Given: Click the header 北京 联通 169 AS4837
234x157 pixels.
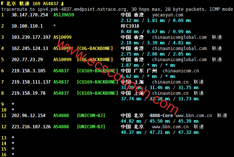Looking at the screenshot, I should [32, 3].
